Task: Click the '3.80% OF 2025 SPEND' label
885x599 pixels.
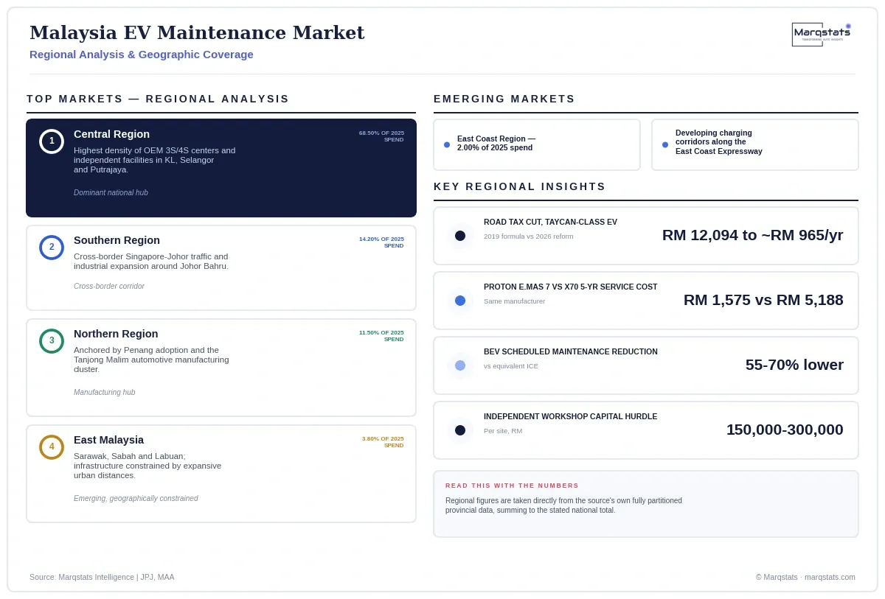Action: (383, 442)
